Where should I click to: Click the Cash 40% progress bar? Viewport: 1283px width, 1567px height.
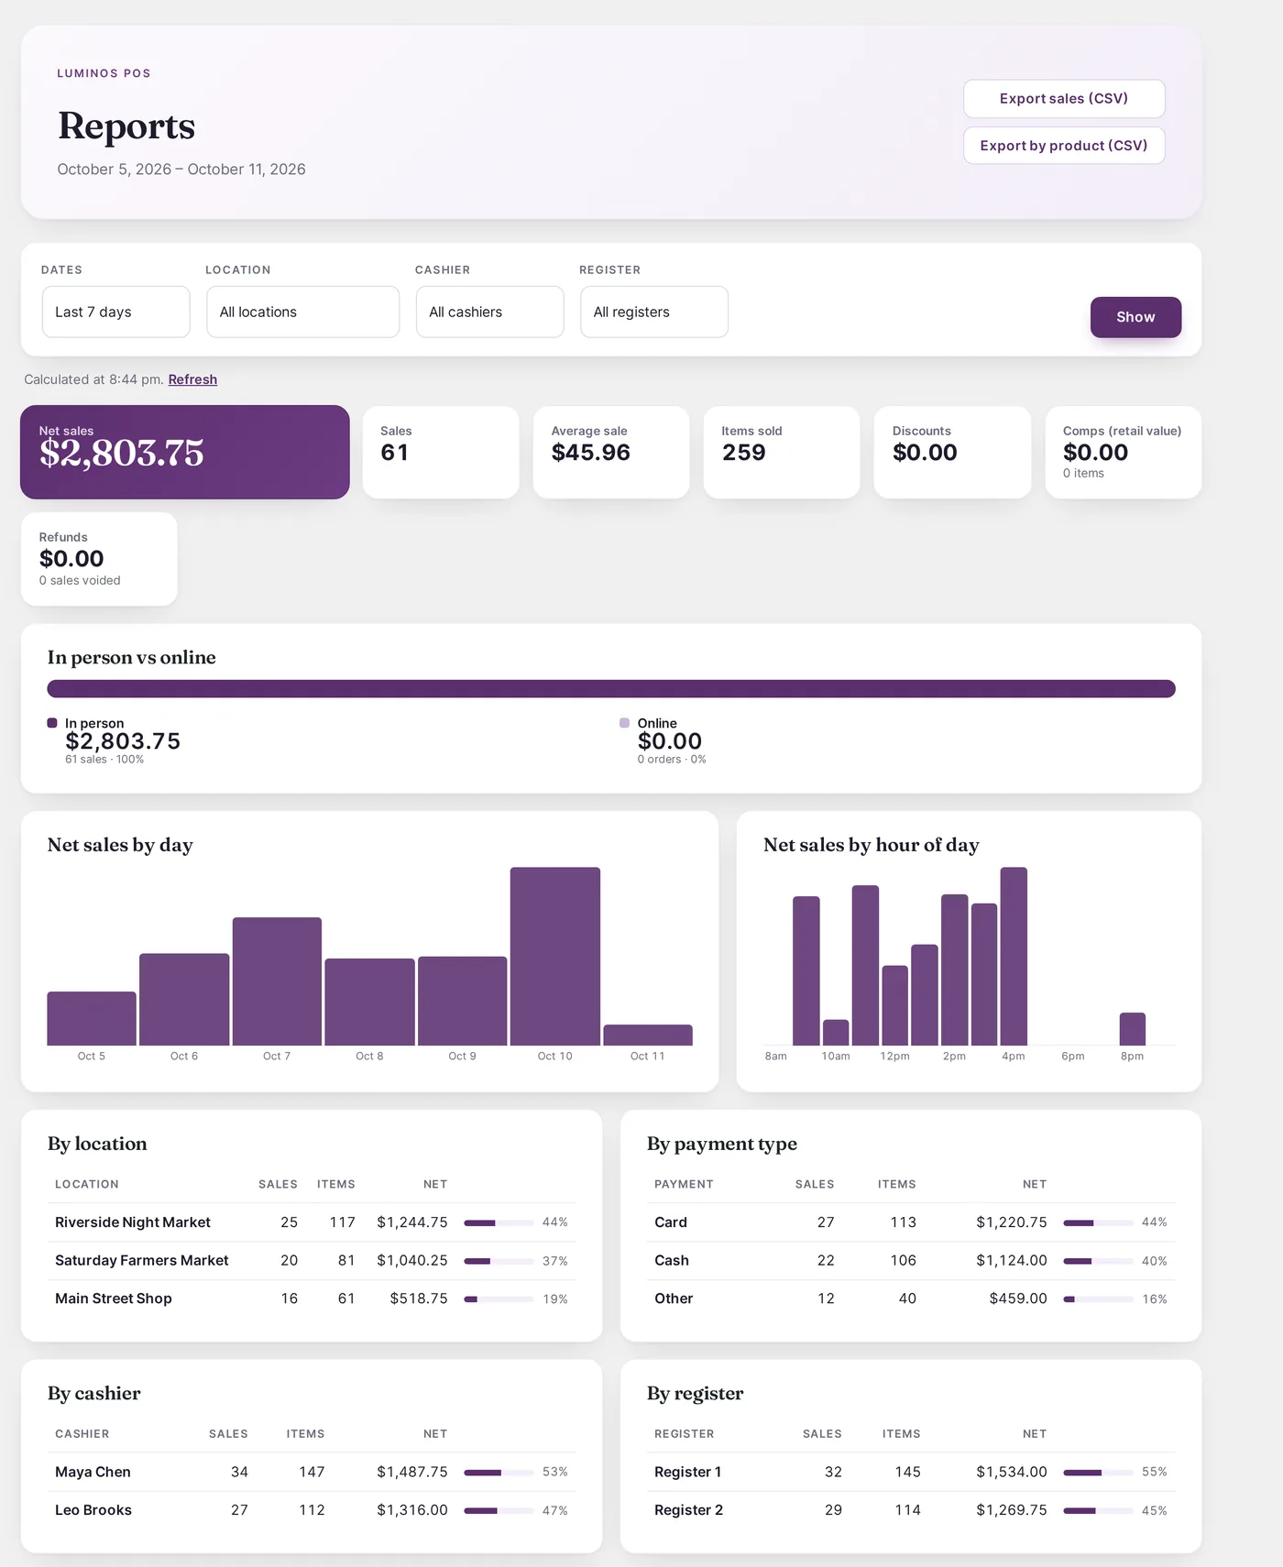point(1098,1261)
